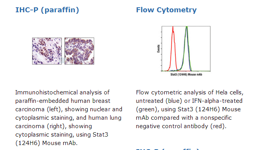Image resolution: width=253 pixels, height=150 pixels.
Task: Click the partially visible heading at the bottom
Action: coord(168,149)
